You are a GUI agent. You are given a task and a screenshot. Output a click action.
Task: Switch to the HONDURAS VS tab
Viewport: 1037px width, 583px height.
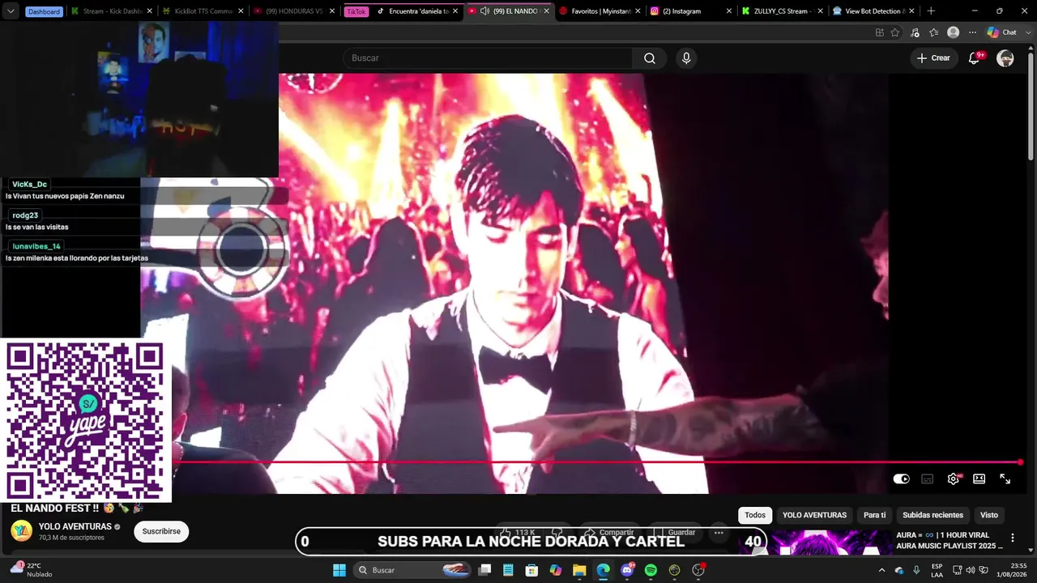(x=293, y=11)
